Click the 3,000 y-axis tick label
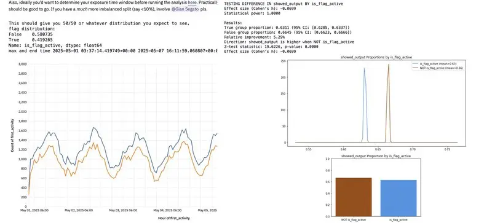This screenshot has height=223, width=492. click(x=23, y=64)
